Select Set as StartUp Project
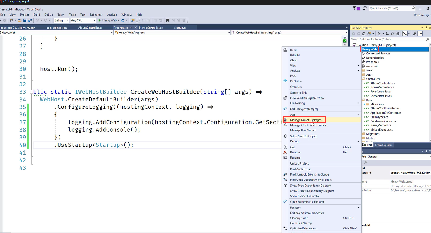The image size is (431, 233). click(321, 136)
